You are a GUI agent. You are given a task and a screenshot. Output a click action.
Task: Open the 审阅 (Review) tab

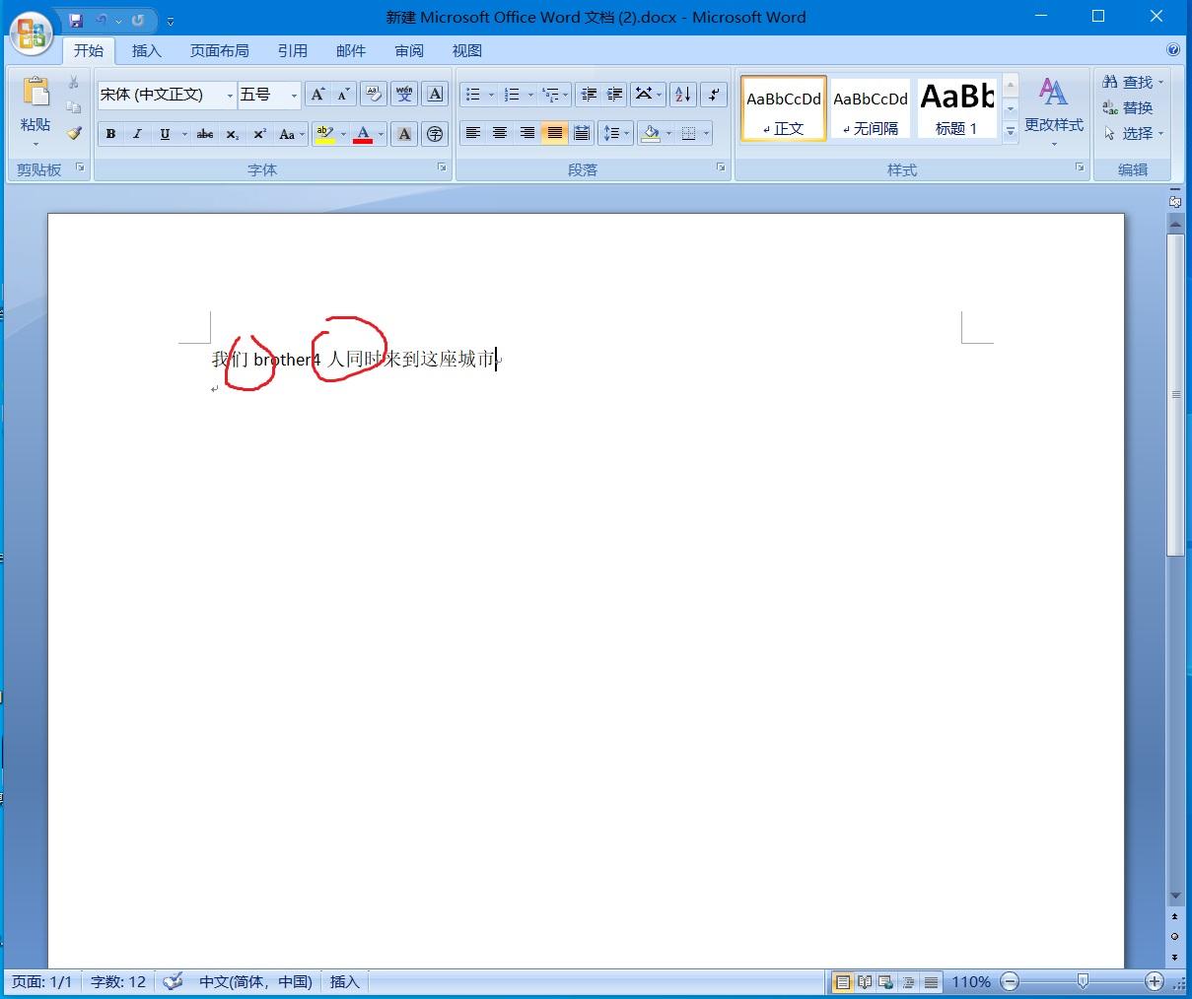click(x=409, y=50)
